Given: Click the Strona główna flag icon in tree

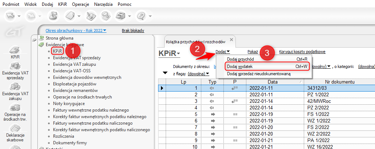Looking at the screenshot, I should coord(42,38).
